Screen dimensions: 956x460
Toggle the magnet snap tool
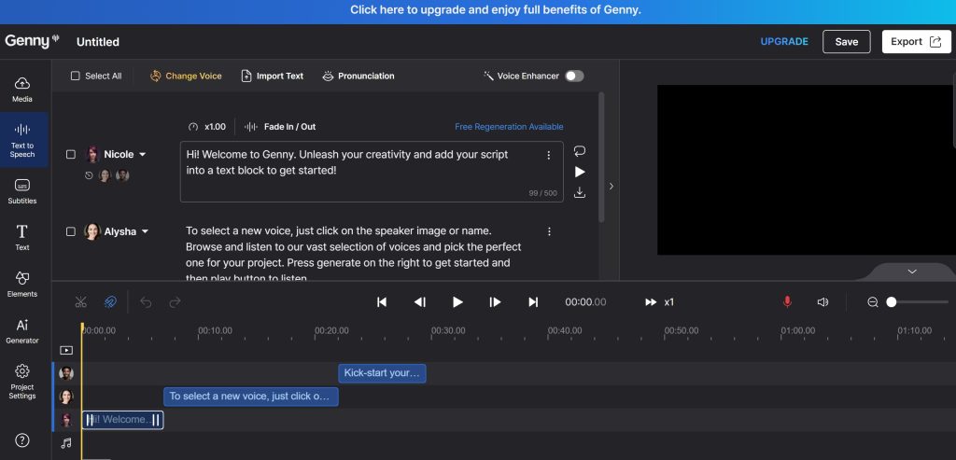(x=110, y=301)
